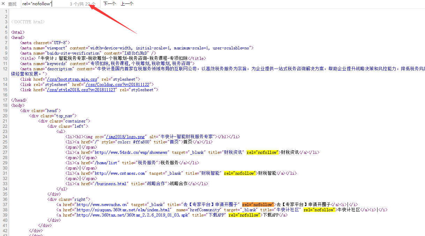Follow the http://www.cntaxer.com link

120,173
